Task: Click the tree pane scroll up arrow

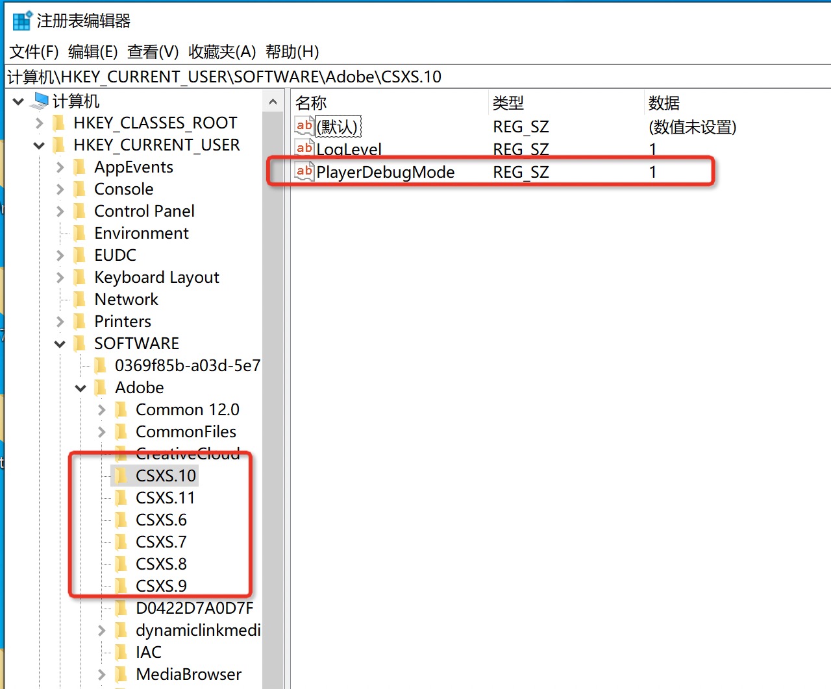Action: [273, 102]
